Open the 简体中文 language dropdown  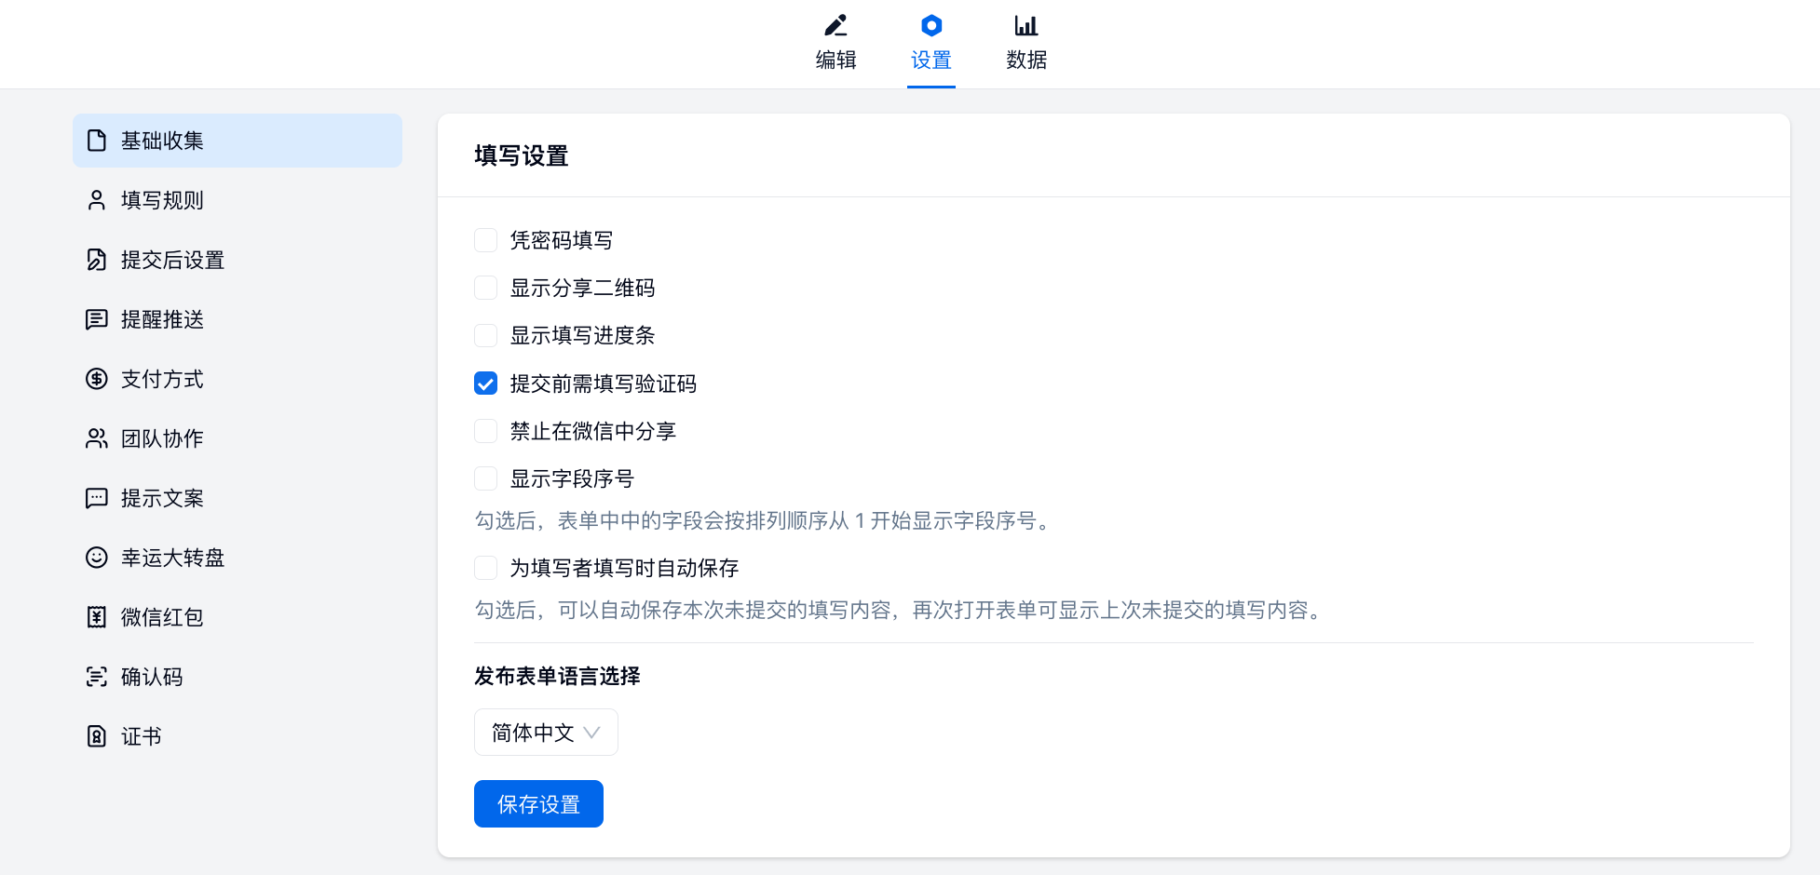pos(546,733)
